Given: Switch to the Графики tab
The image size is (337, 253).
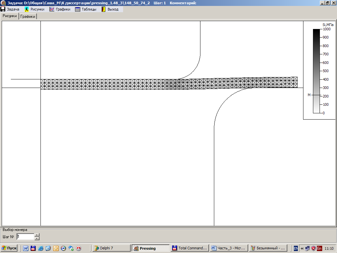Looking at the screenshot, I should point(28,16).
